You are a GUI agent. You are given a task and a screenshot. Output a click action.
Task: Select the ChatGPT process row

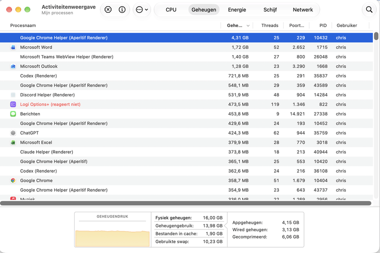click(186, 133)
